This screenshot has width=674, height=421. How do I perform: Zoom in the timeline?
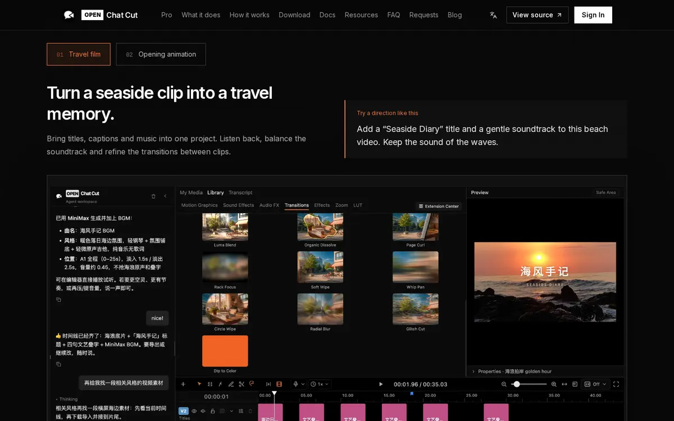554,384
